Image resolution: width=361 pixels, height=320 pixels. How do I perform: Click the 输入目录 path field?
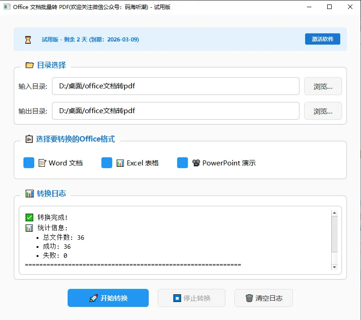click(176, 86)
